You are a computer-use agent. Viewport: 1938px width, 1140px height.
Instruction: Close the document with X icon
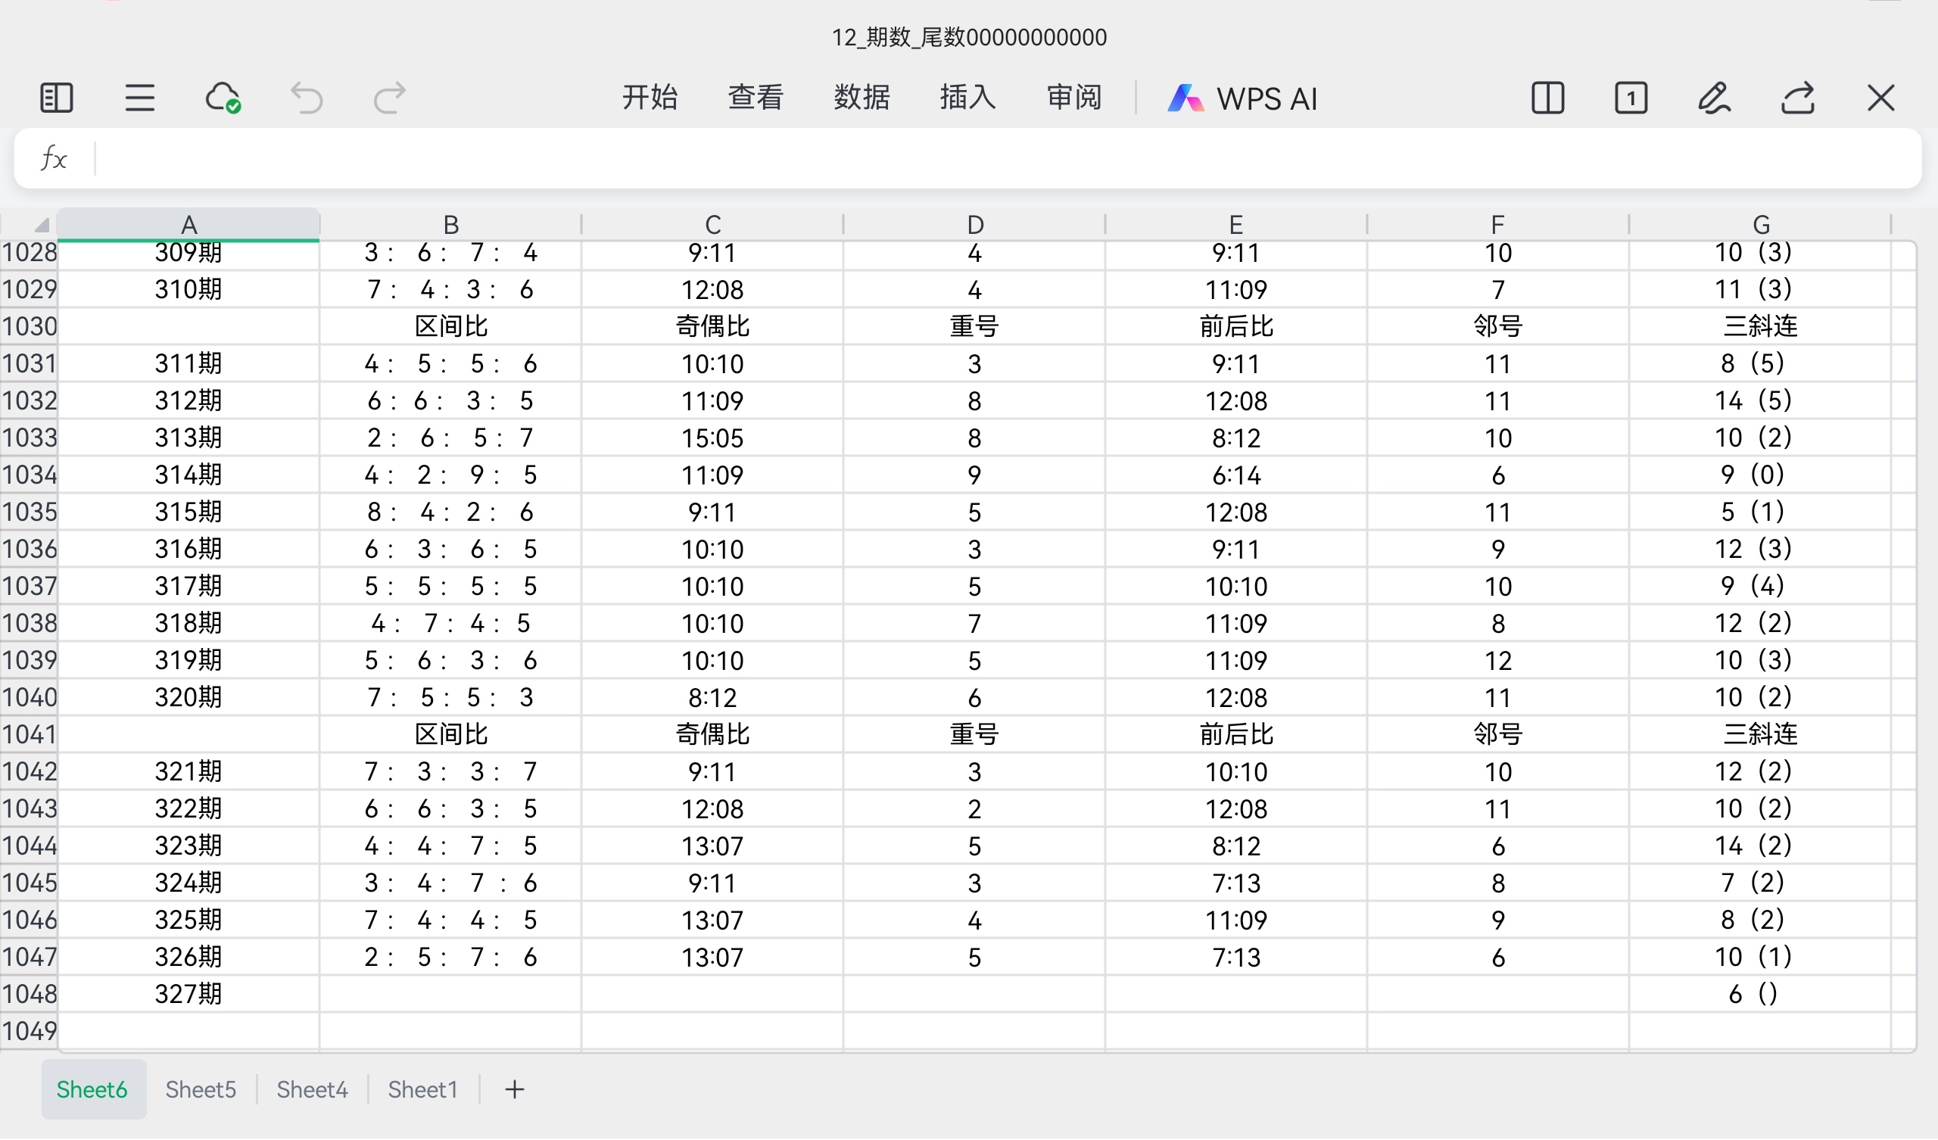[1881, 98]
